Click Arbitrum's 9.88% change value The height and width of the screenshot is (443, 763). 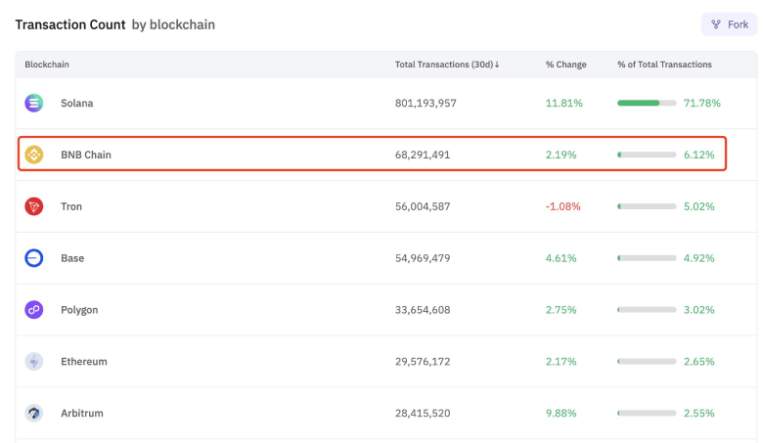click(561, 413)
